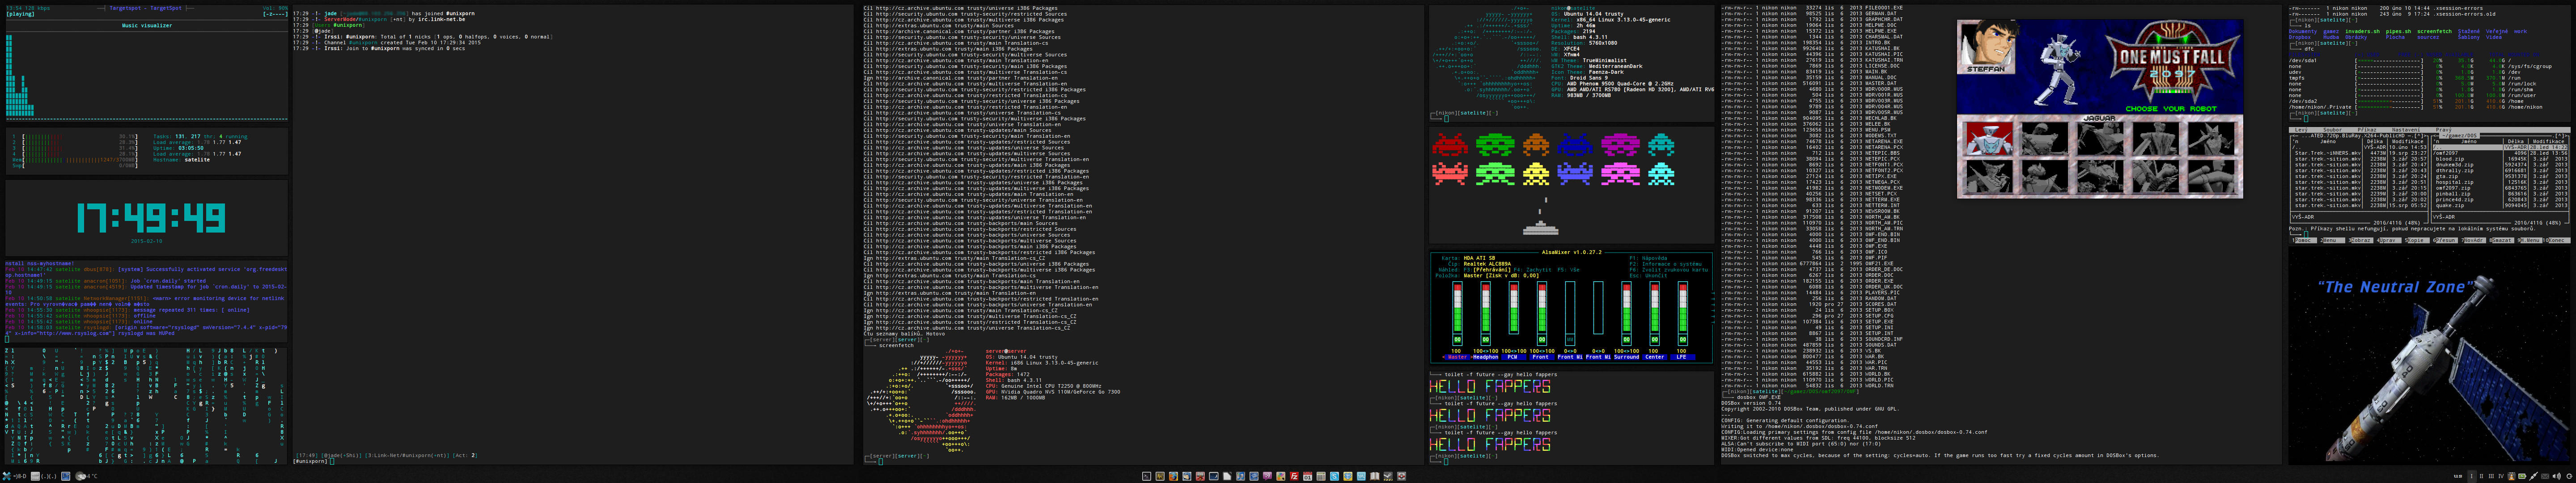Toggle Surround mute in AlsaMixer

(x=1627, y=340)
